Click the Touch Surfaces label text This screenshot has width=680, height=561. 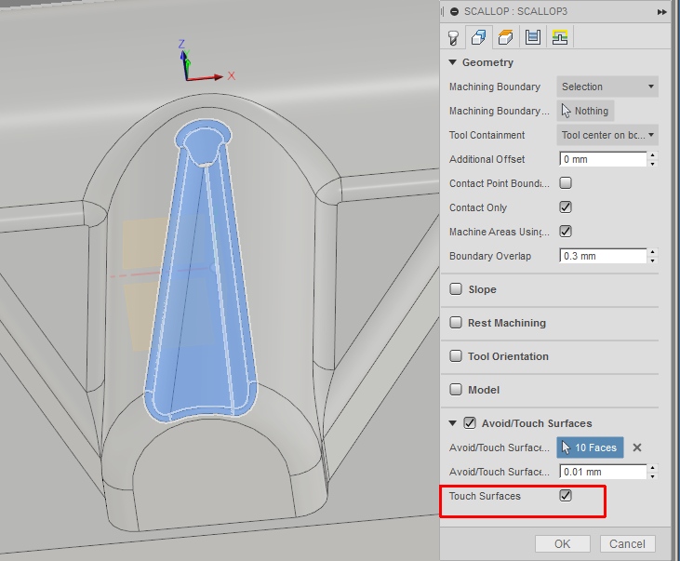(485, 496)
